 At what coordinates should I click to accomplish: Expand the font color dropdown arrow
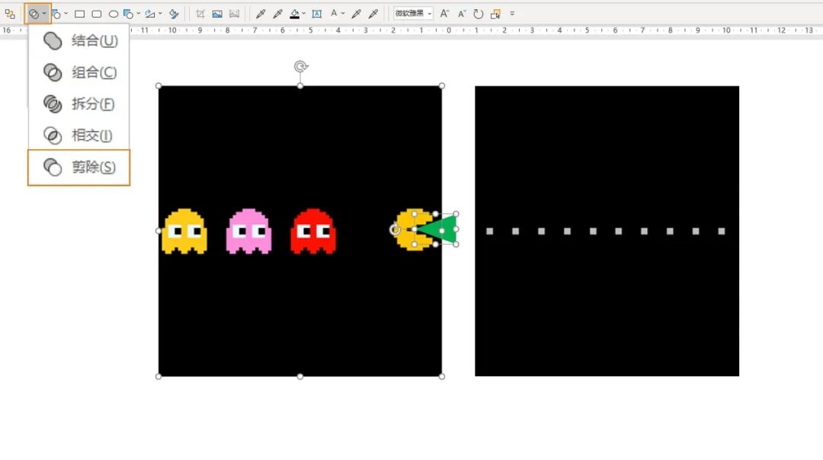(343, 14)
